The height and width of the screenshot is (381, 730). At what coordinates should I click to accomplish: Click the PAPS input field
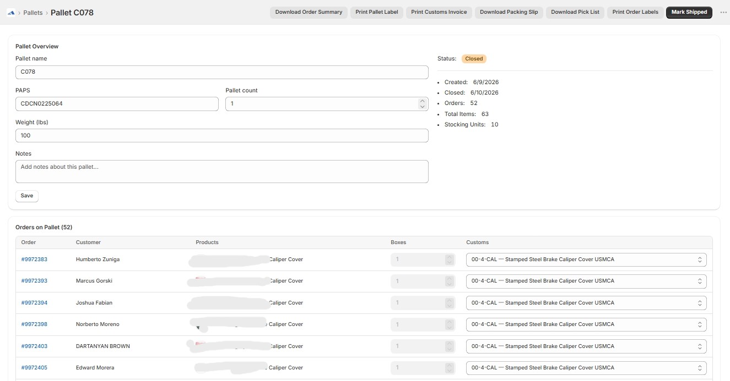click(x=117, y=104)
